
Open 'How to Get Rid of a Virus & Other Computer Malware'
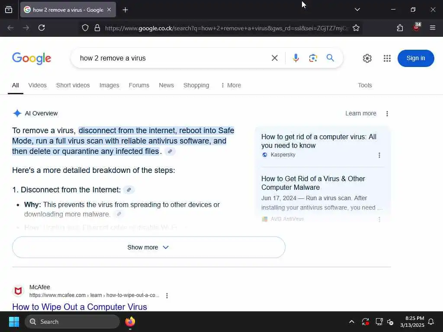click(x=313, y=183)
